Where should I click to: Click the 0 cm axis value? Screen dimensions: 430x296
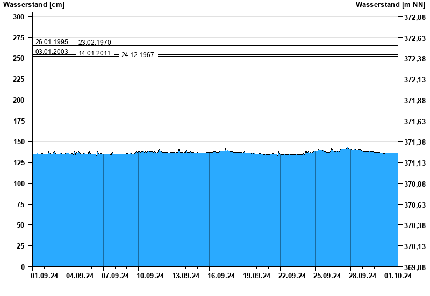click(23, 267)
